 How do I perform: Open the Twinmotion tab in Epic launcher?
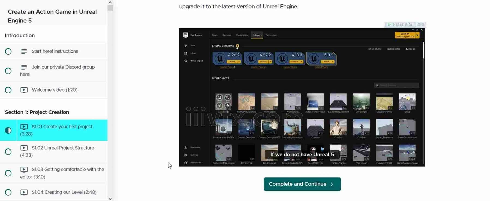pos(271,35)
